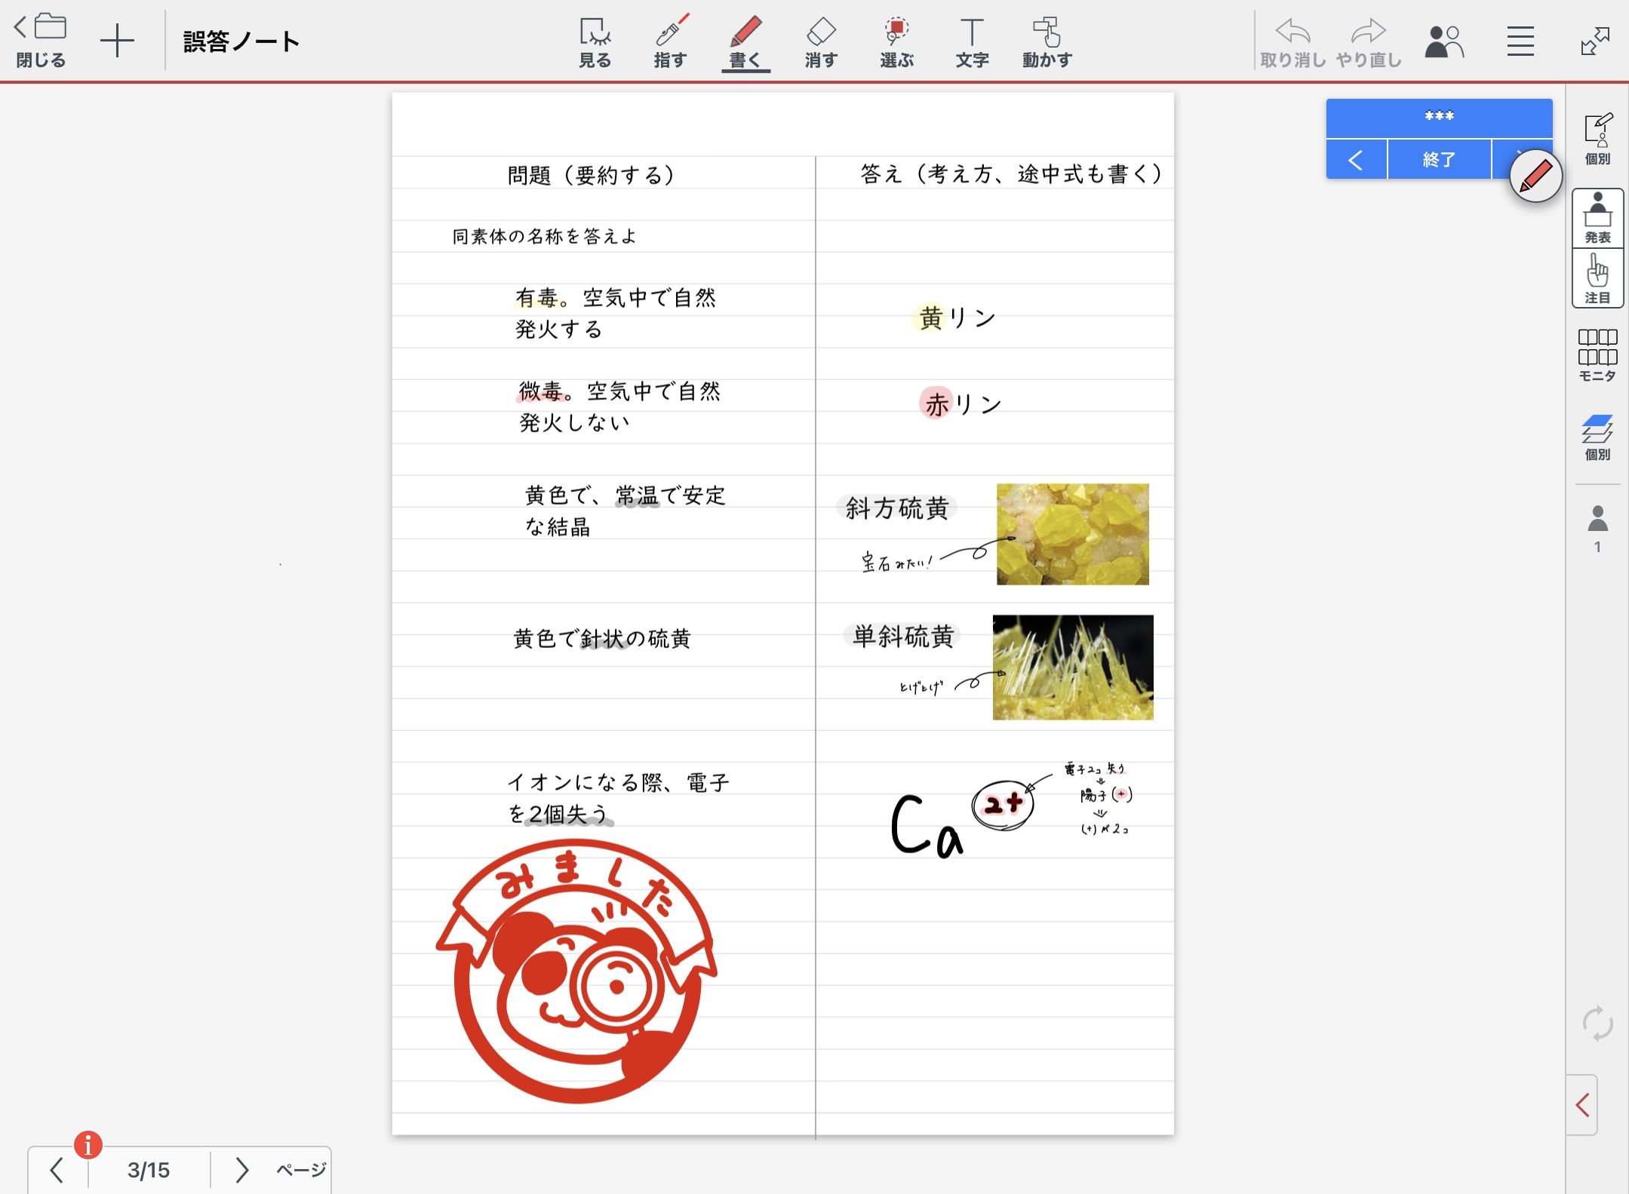Select the 文字 text tool
Image resolution: width=1629 pixels, height=1194 pixels.
click(972, 41)
